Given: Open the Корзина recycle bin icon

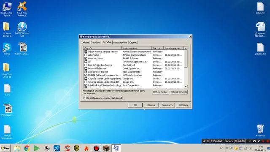Looking at the screenshot, I should [260, 130].
